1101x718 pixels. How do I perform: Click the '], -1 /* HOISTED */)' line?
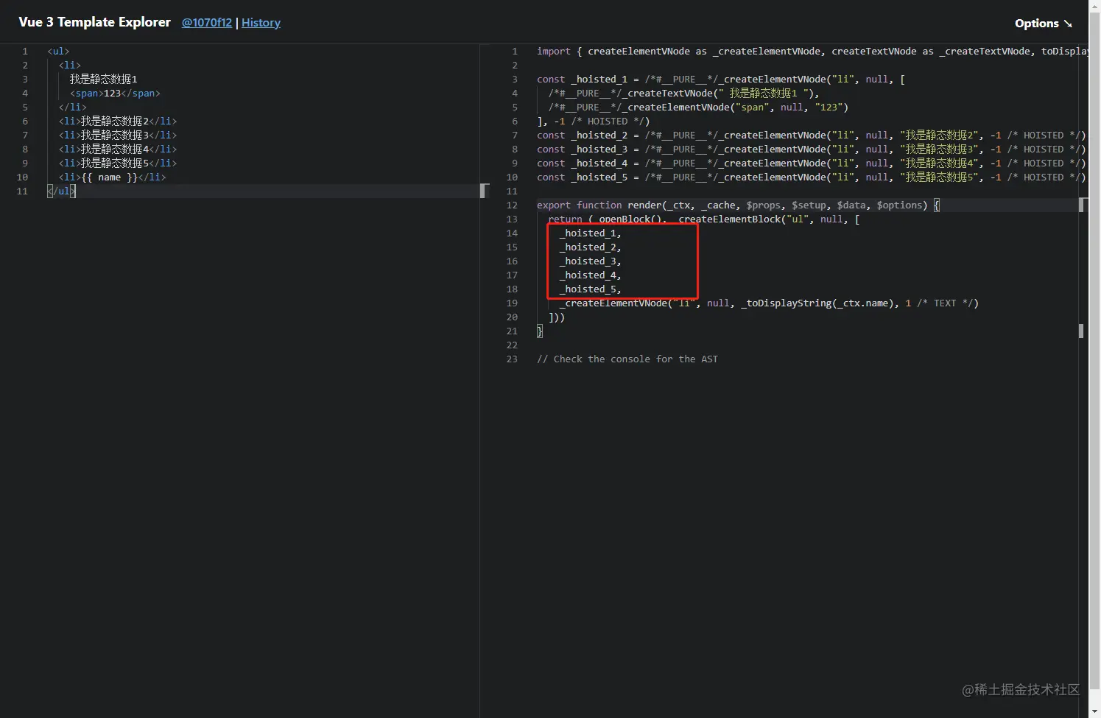click(x=594, y=122)
